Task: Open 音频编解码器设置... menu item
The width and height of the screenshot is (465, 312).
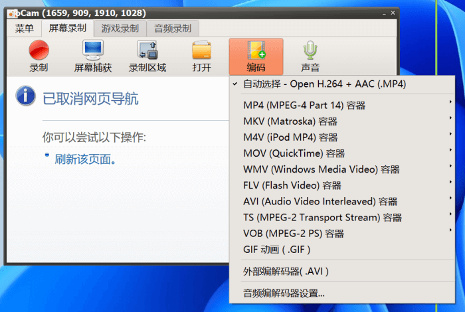Action: [x=342, y=293]
